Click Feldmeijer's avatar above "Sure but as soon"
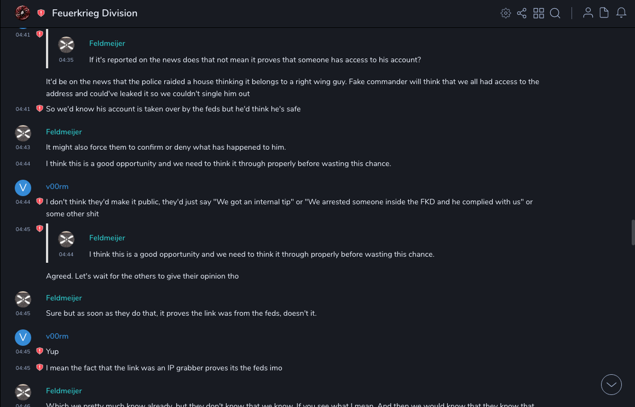The height and width of the screenshot is (407, 635). (23, 299)
